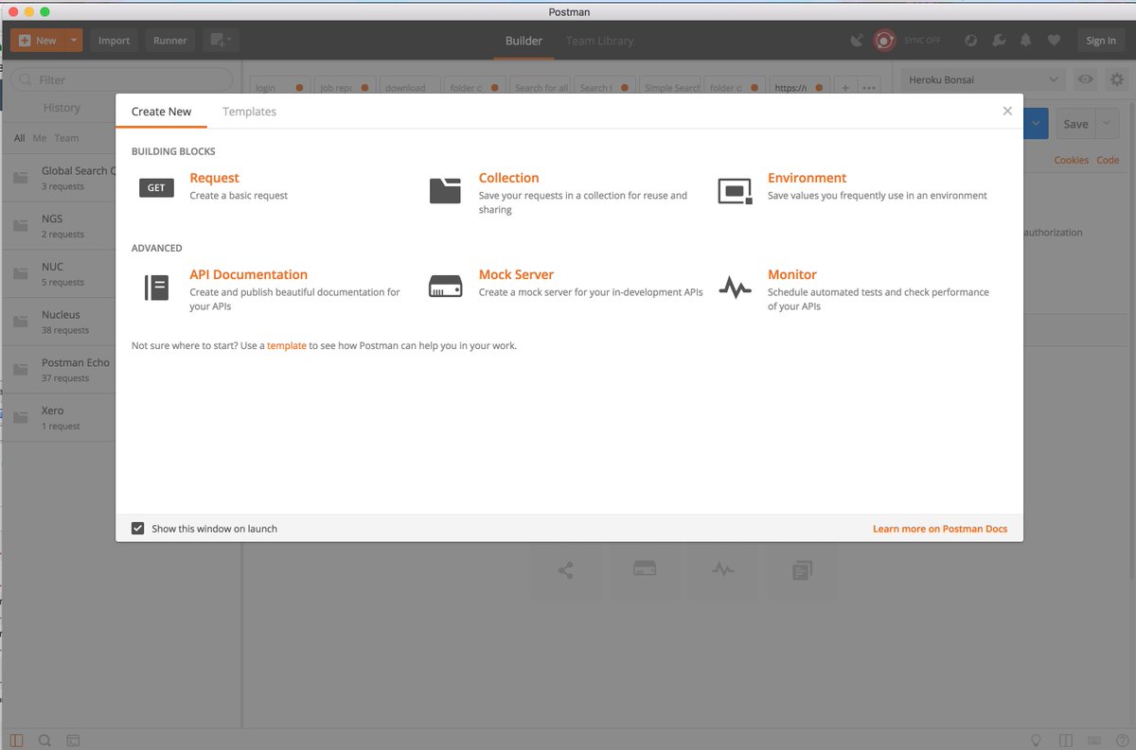Open the Save button dropdown arrow
The width and height of the screenshot is (1136, 750).
pyautogui.click(x=1108, y=124)
